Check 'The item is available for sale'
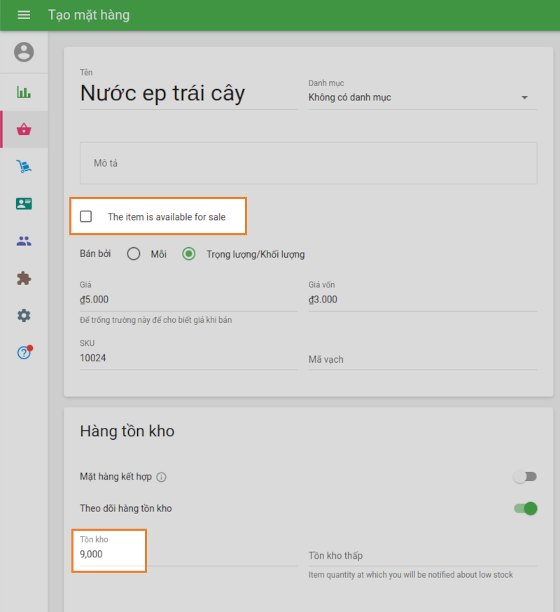Viewport: 560px width, 612px height. coord(86,216)
